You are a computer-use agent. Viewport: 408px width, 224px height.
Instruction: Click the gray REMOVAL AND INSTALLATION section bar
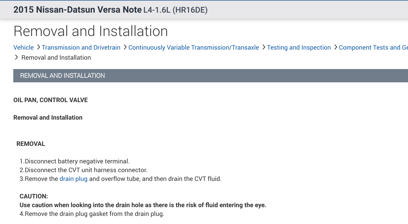point(210,76)
